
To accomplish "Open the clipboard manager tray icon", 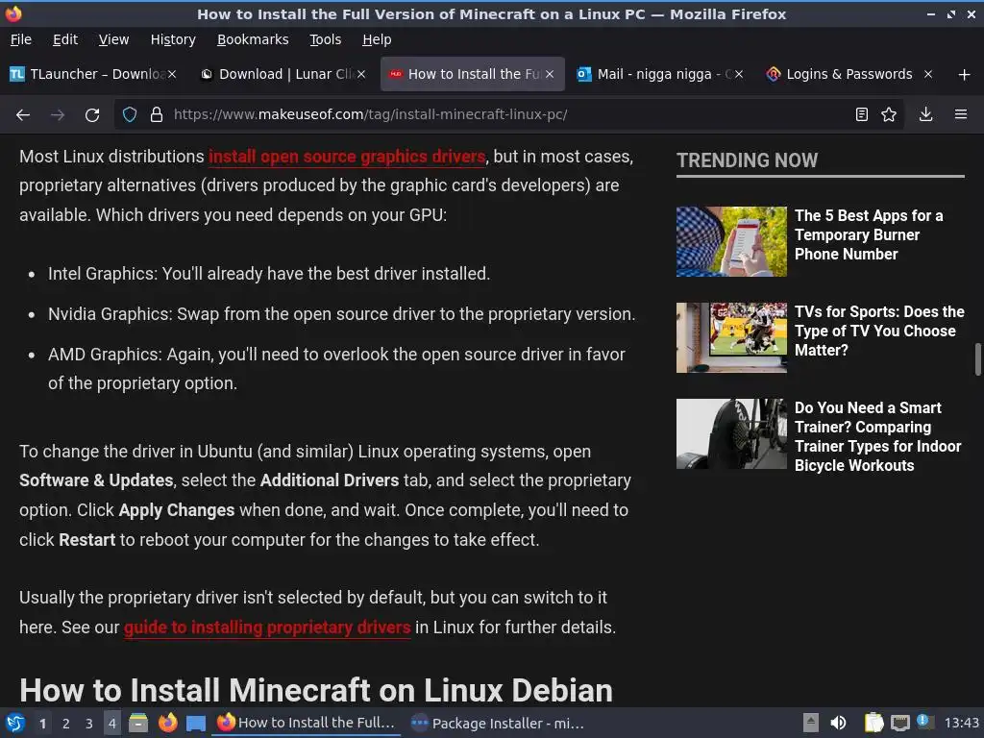I will pos(873,723).
